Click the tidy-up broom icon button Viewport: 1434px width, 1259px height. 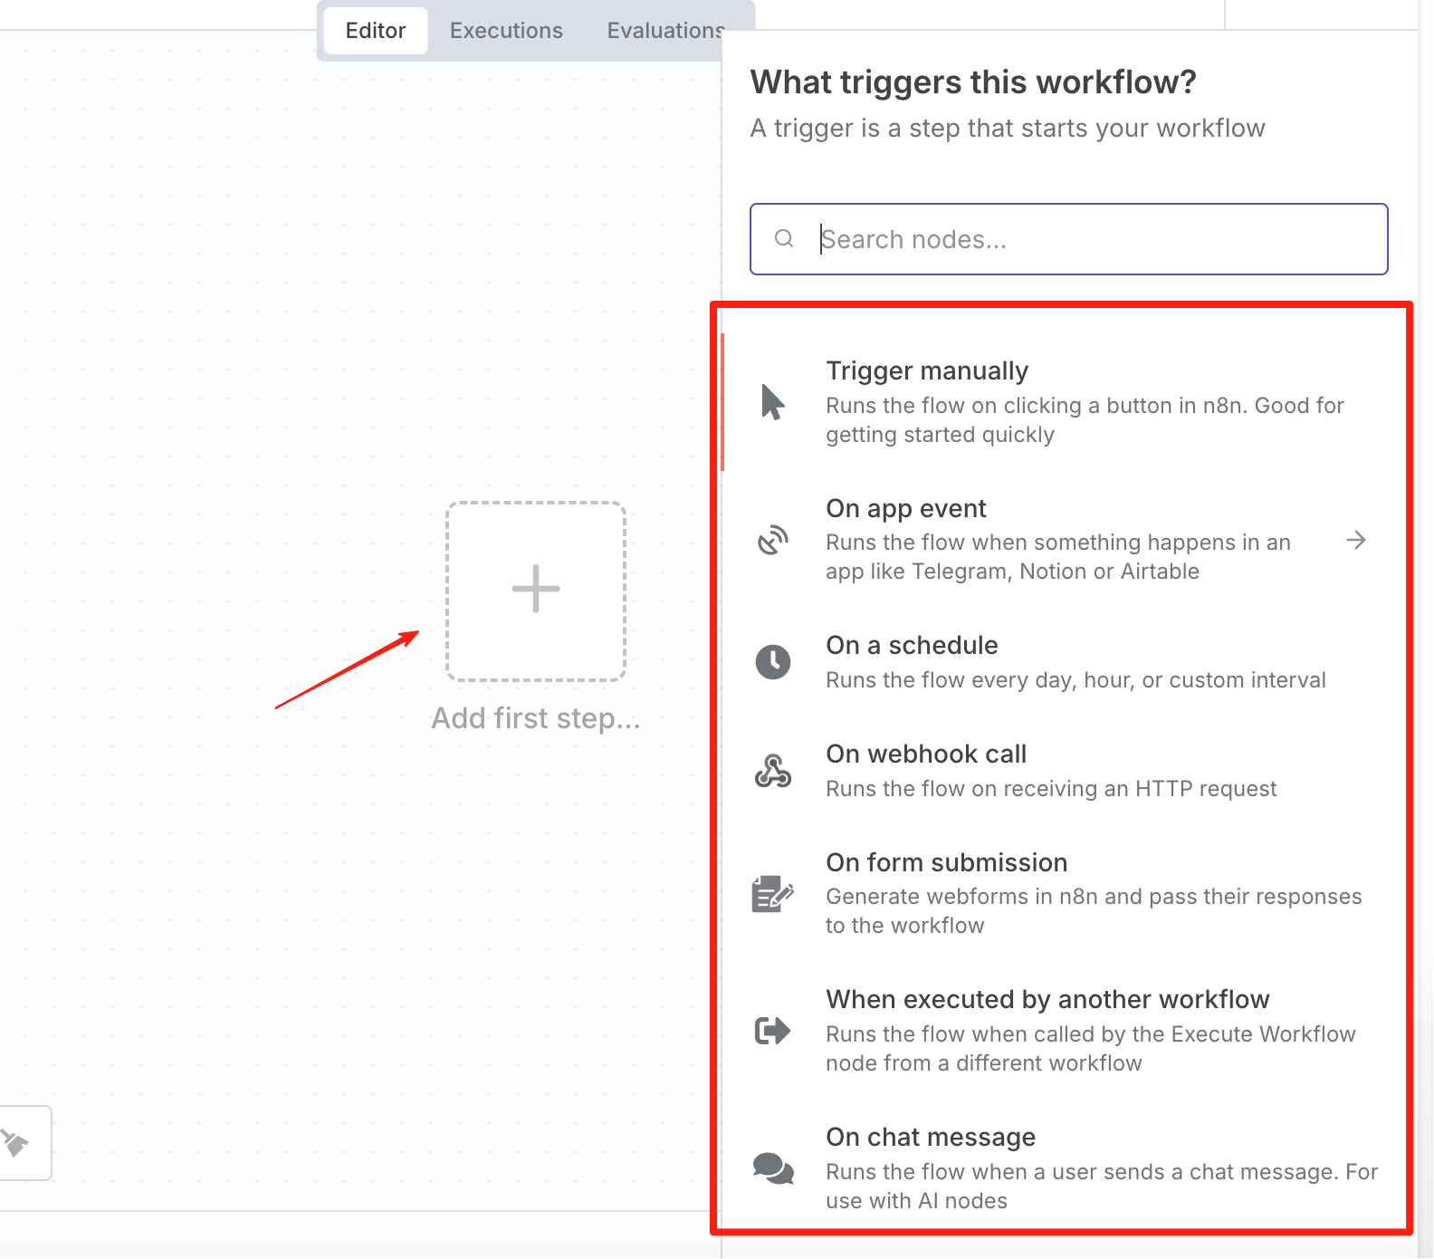tap(16, 1143)
